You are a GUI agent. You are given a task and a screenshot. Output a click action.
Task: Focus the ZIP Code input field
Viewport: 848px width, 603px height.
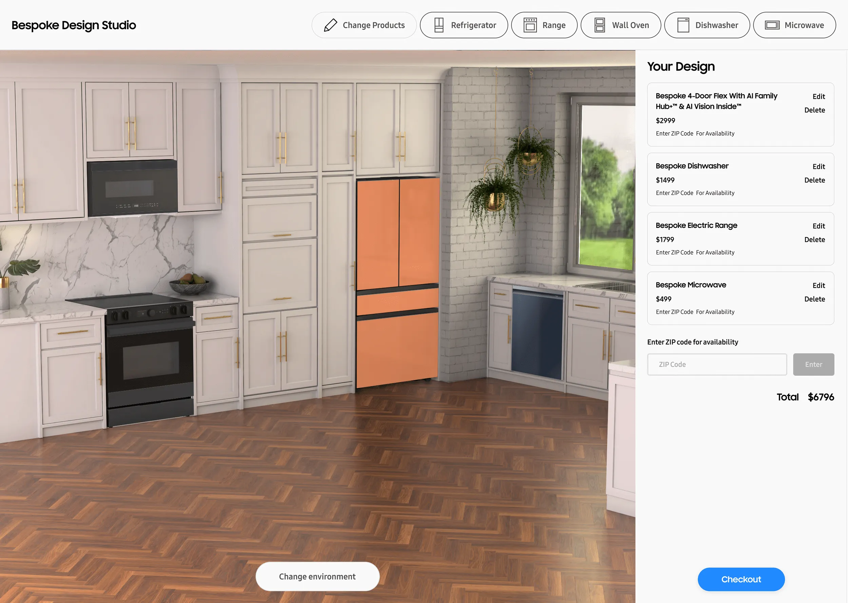(717, 365)
